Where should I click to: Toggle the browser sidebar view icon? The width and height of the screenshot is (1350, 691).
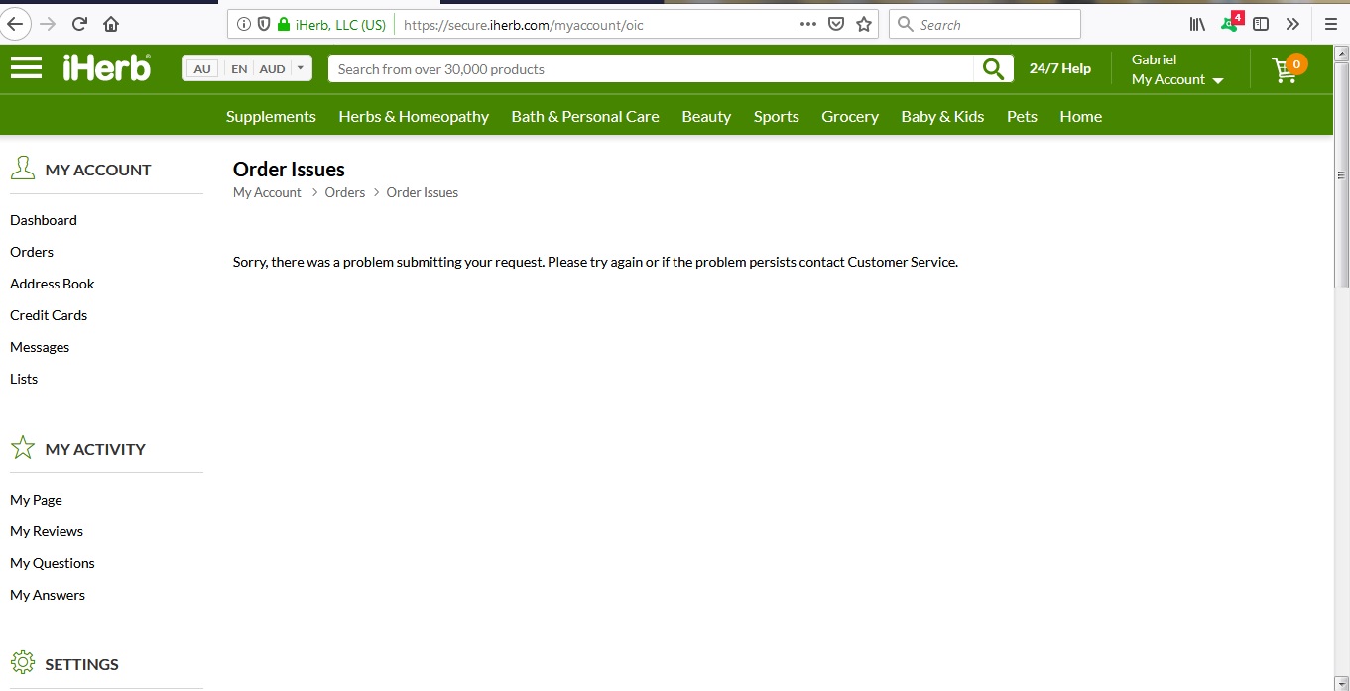tap(1261, 24)
